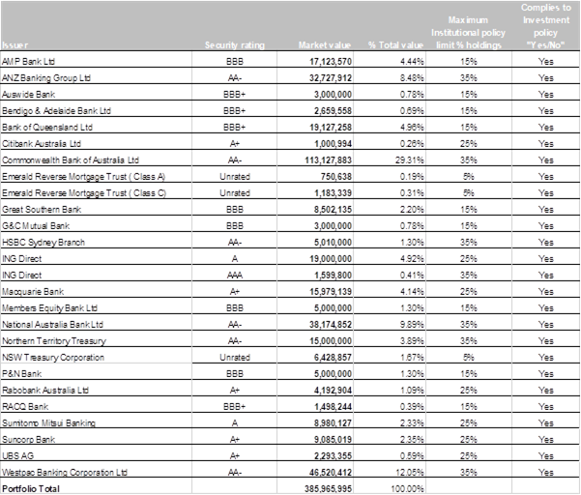The height and width of the screenshot is (495, 581).
Task: Click market value 6,428,857
Action: (333, 357)
